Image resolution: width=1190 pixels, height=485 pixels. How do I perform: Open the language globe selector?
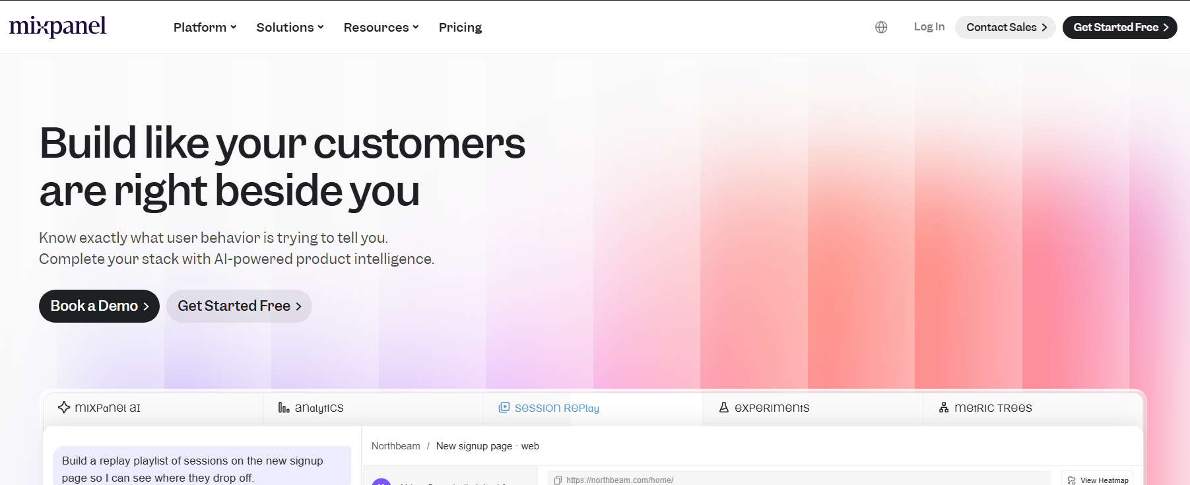881,27
